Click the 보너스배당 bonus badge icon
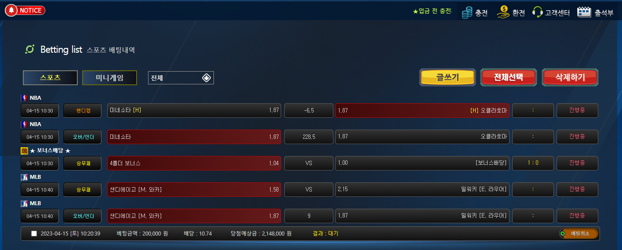The height and width of the screenshot is (250, 622). [24, 151]
